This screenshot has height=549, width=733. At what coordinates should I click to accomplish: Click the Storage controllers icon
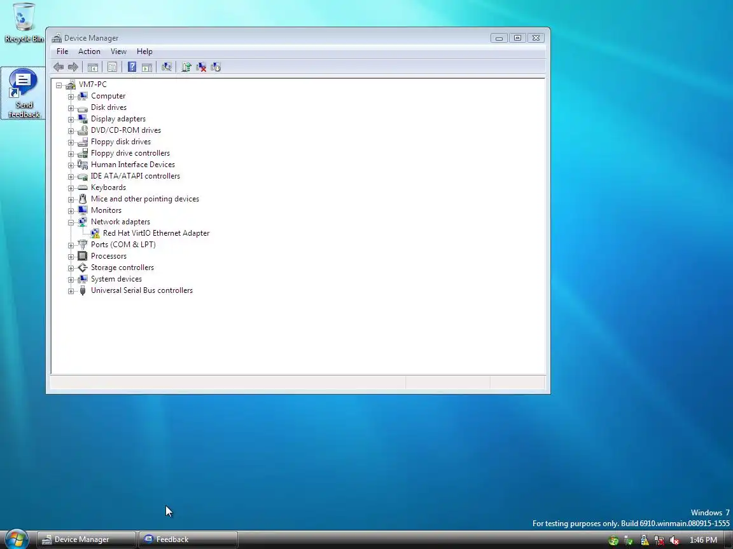(x=83, y=268)
